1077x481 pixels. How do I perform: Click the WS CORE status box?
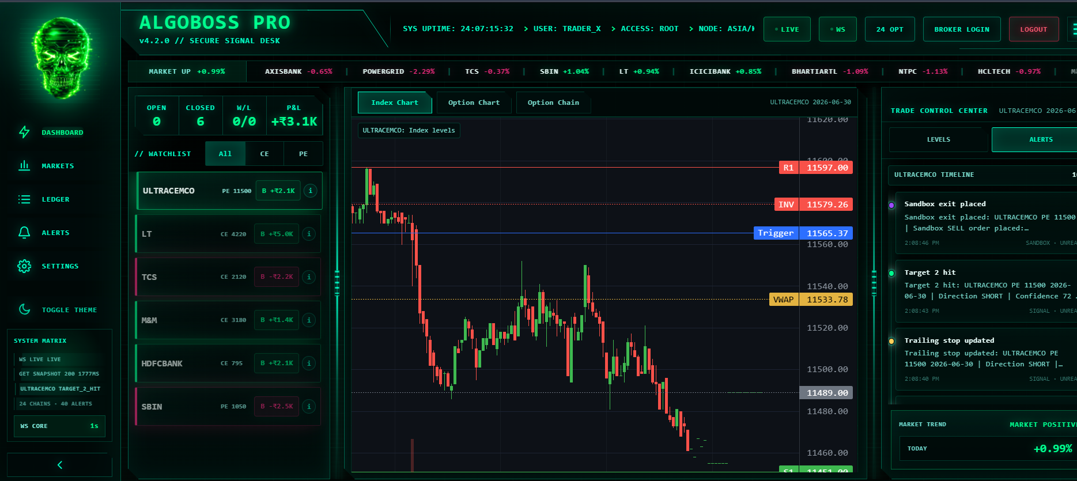(59, 426)
